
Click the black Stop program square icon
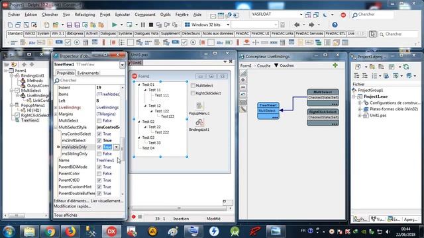151,25
